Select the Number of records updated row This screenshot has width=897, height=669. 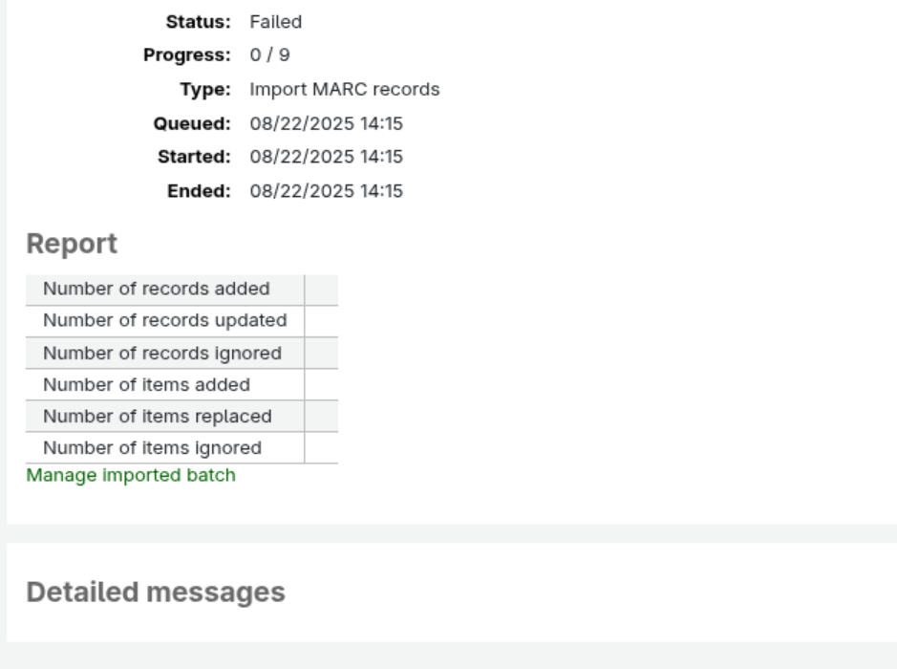tap(164, 321)
